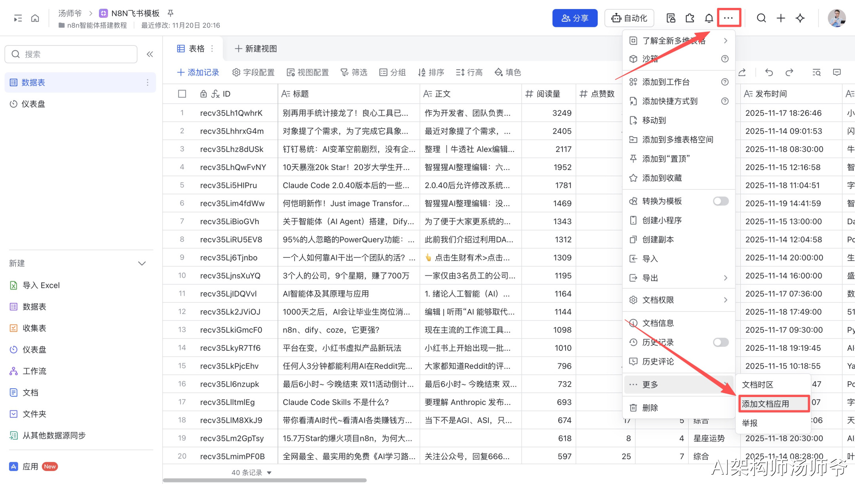The height and width of the screenshot is (484, 855).
Task: Collapse sidebar with double-chevron icon
Action: pyautogui.click(x=150, y=54)
